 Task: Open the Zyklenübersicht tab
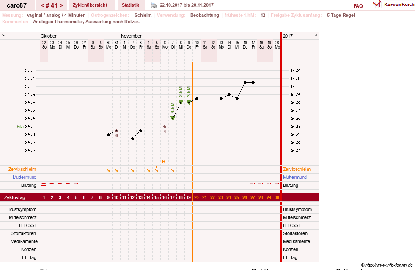point(90,5)
